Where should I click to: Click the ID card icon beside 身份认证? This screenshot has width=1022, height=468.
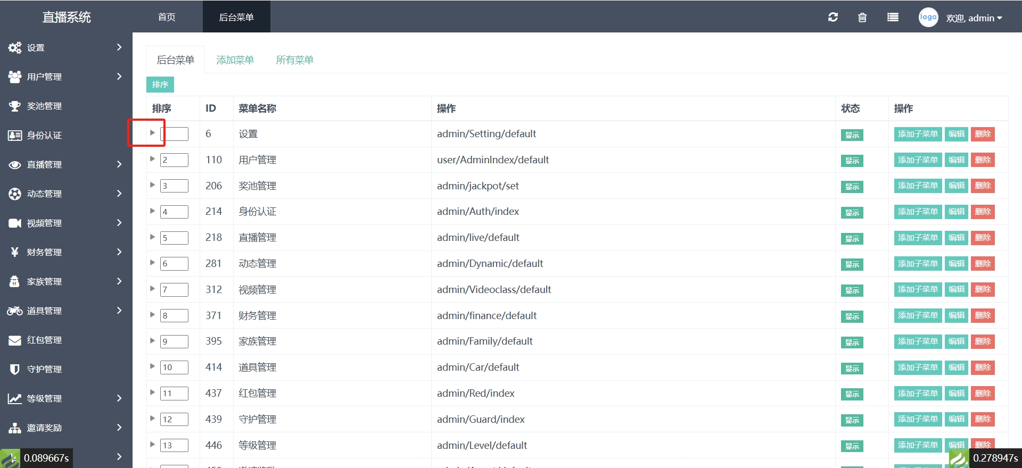pyautogui.click(x=14, y=135)
